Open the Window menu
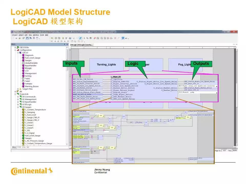The height and width of the screenshot is (184, 246). [36, 35]
